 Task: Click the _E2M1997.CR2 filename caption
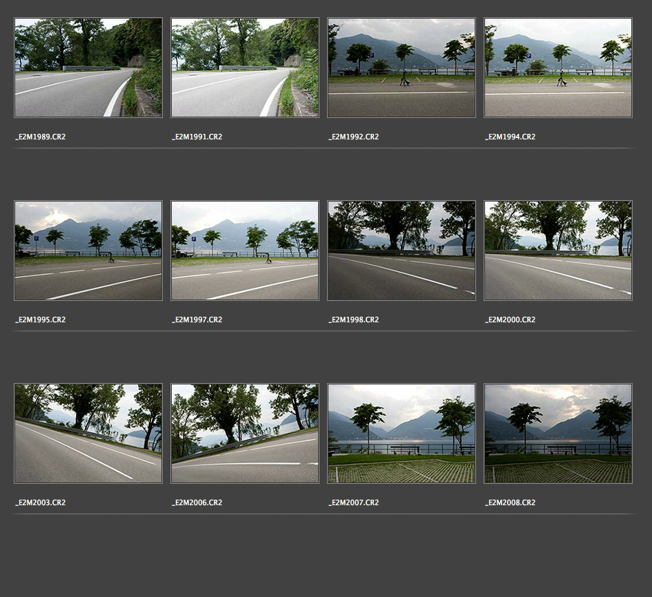[197, 320]
